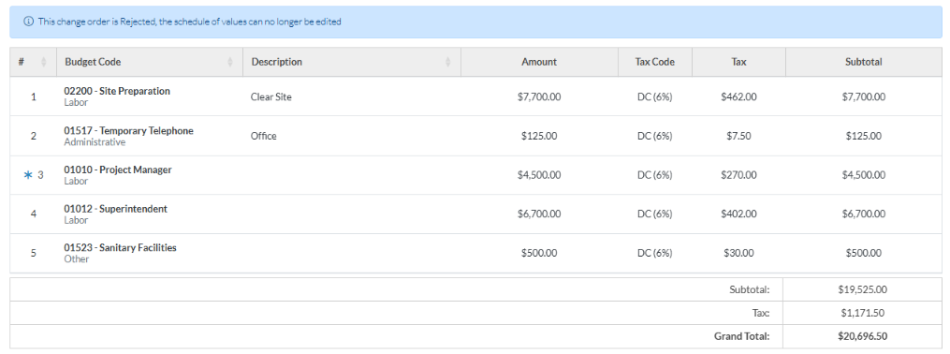This screenshot has height=354, width=950.
Task: Click the $30.00 tax value
Action: 738,253
